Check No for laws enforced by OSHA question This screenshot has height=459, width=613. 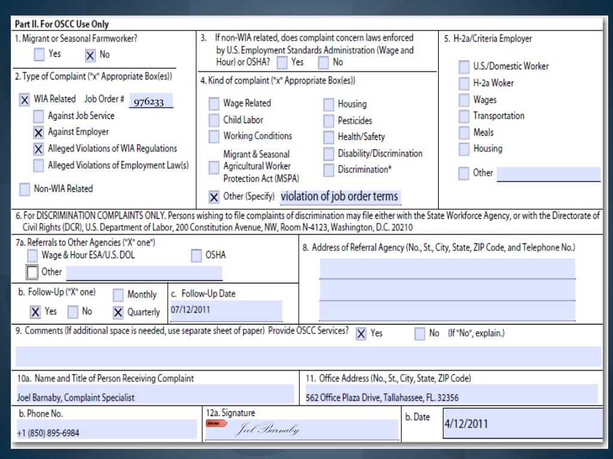(323, 62)
